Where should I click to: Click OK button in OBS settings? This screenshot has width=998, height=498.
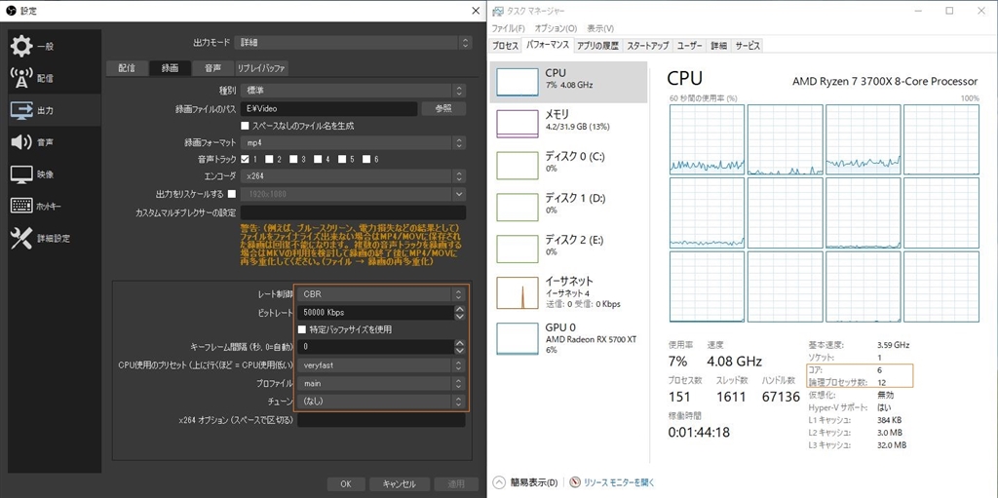346,484
